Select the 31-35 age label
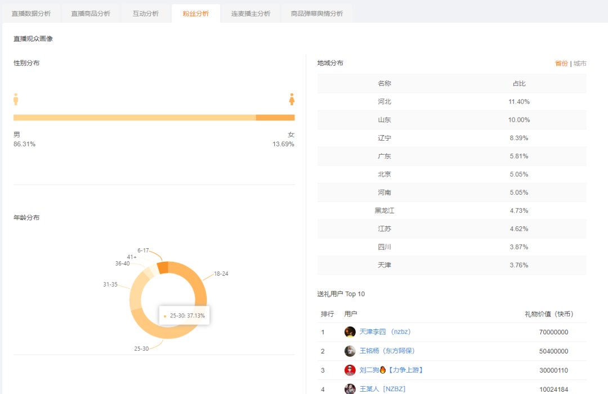608x394 pixels. 110,284
